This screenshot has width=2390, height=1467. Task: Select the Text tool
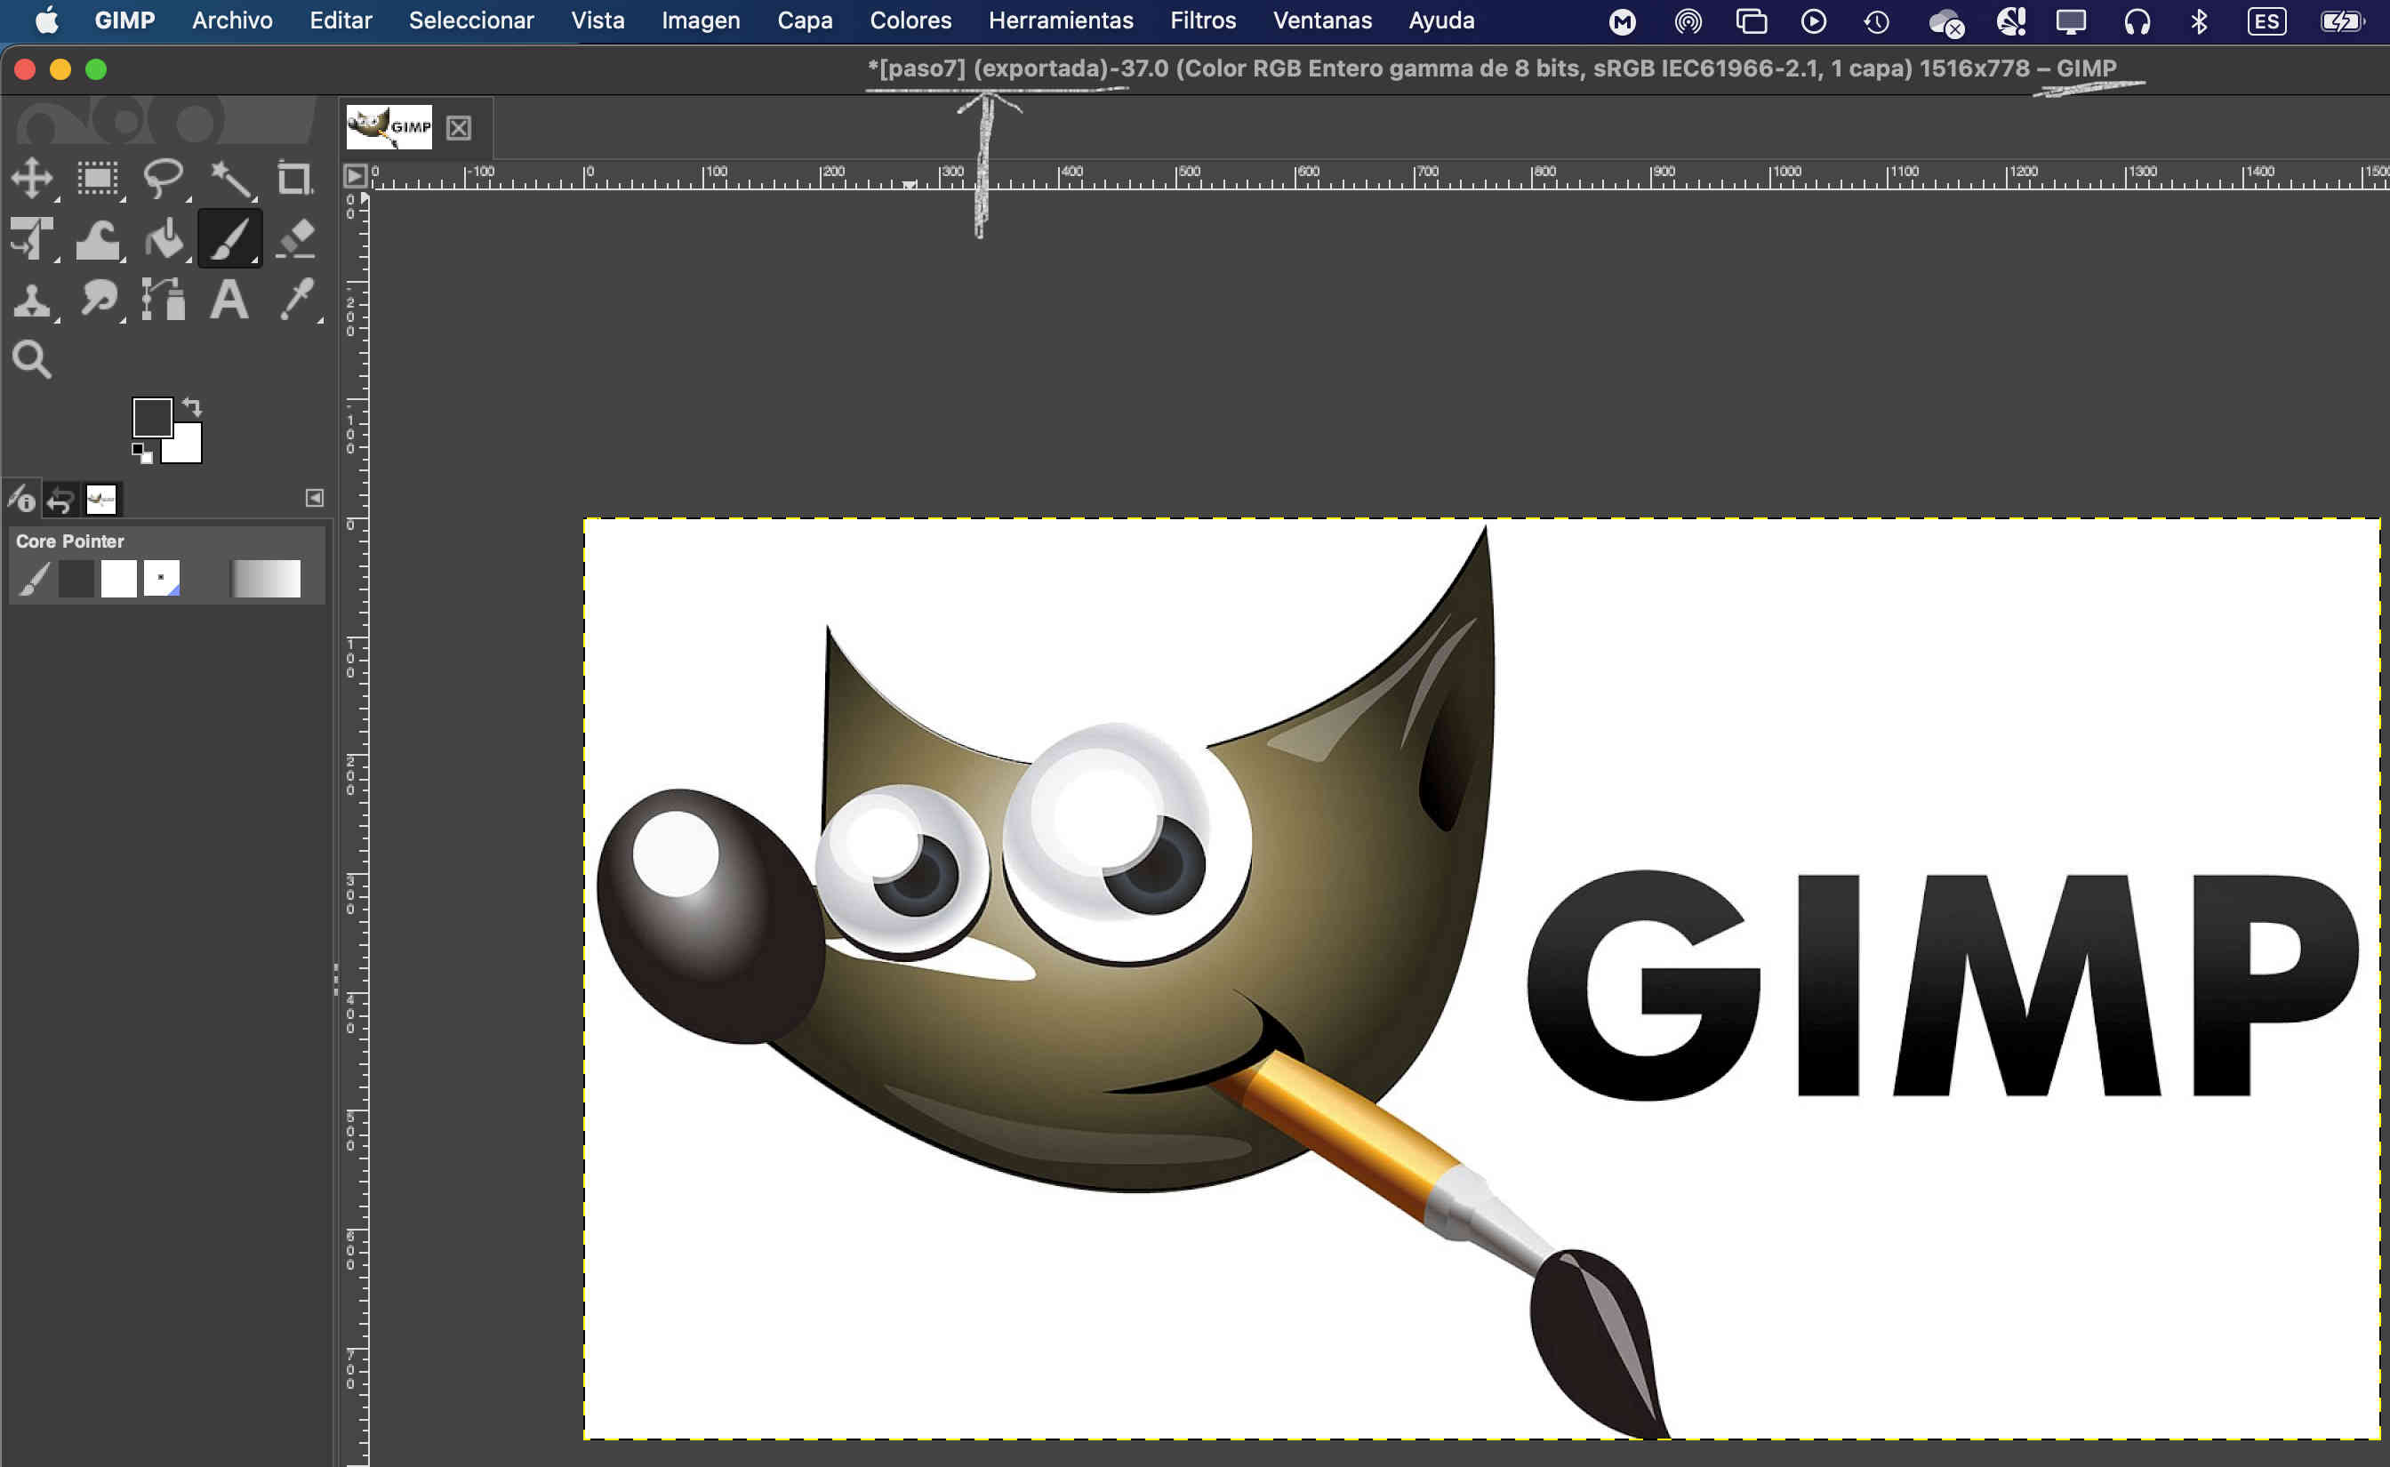click(230, 300)
